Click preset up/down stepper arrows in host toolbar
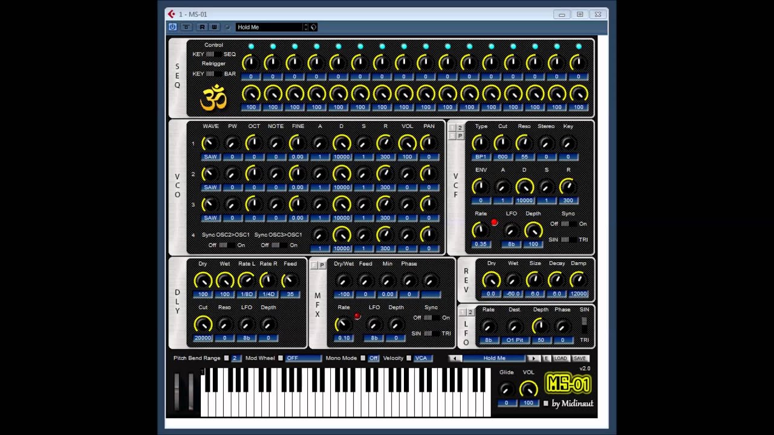Viewport: 774px width, 435px height. coord(305,27)
